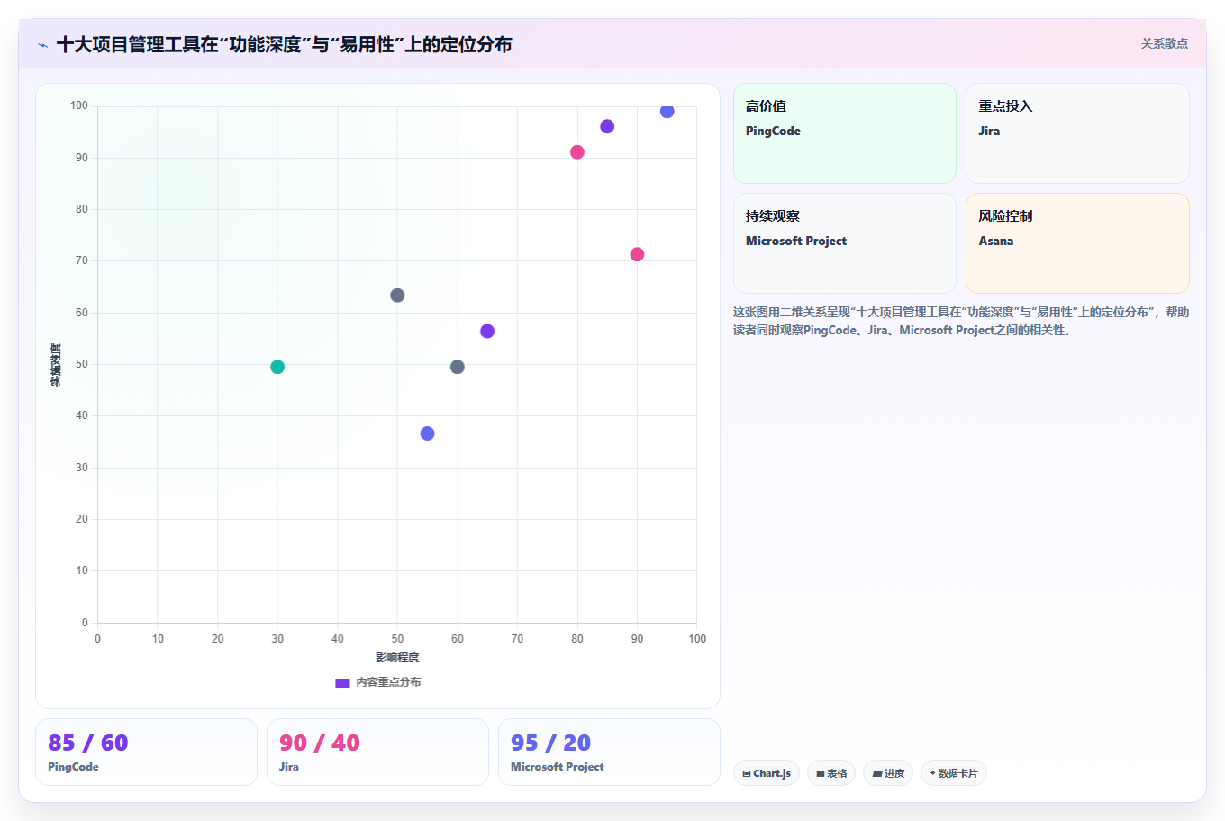Open the 风险控制 Asana card
The image size is (1225, 821).
click(1077, 243)
